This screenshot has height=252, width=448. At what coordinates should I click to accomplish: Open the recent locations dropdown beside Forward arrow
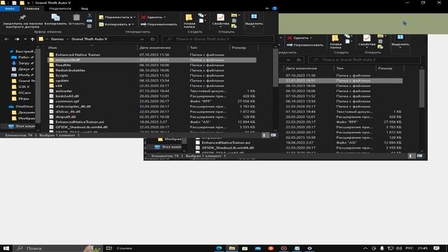tap(25, 39)
